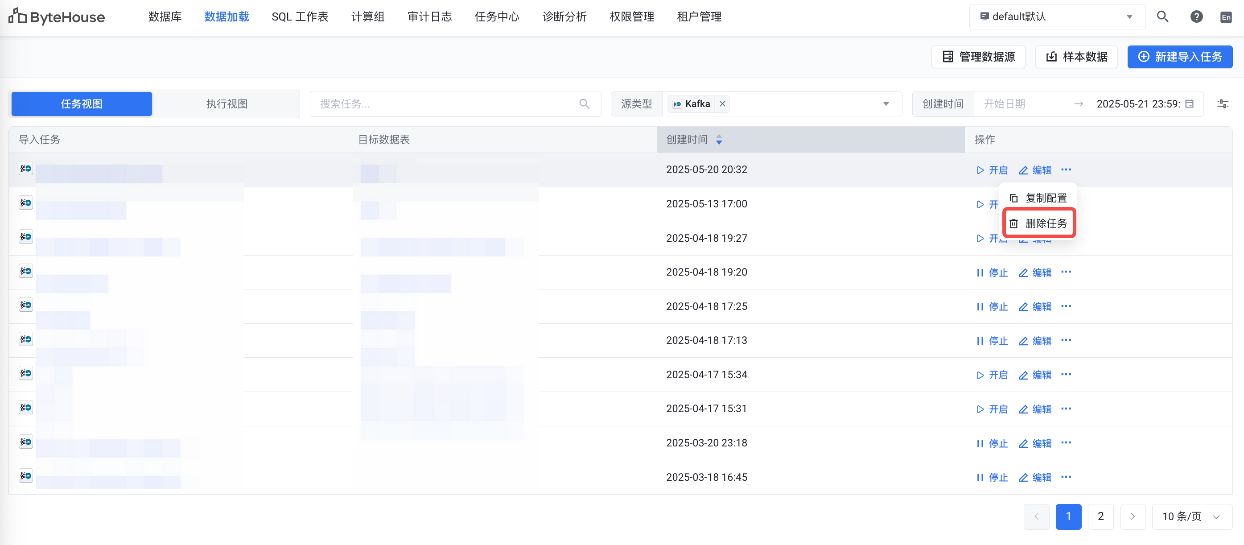Edit the task created 2025-04-18 19:20
This screenshot has width=1244, height=545.
tap(1035, 272)
